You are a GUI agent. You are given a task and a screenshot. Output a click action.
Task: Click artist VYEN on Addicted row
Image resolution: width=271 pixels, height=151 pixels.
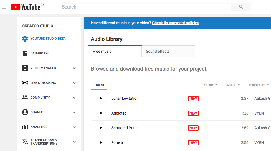click(259, 113)
